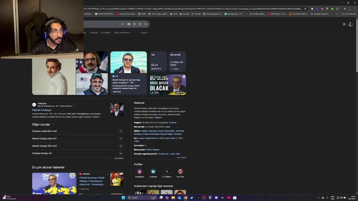Start voice search with the microphone icon
Image resolution: width=358 pixels, height=201 pixels.
tap(135, 24)
